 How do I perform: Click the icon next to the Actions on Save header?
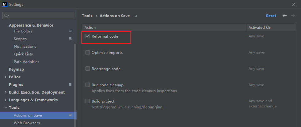tap(135, 16)
